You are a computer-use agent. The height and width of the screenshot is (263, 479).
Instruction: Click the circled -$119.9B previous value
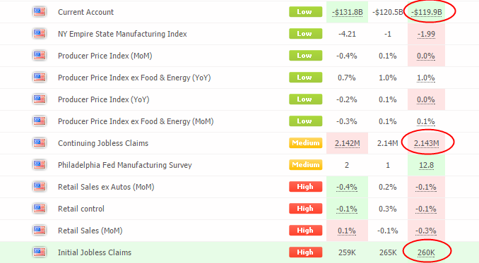[x=427, y=13]
